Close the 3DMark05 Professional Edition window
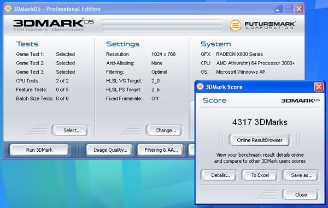This screenshot has width=328, height=208. pyautogui.click(x=299, y=9)
